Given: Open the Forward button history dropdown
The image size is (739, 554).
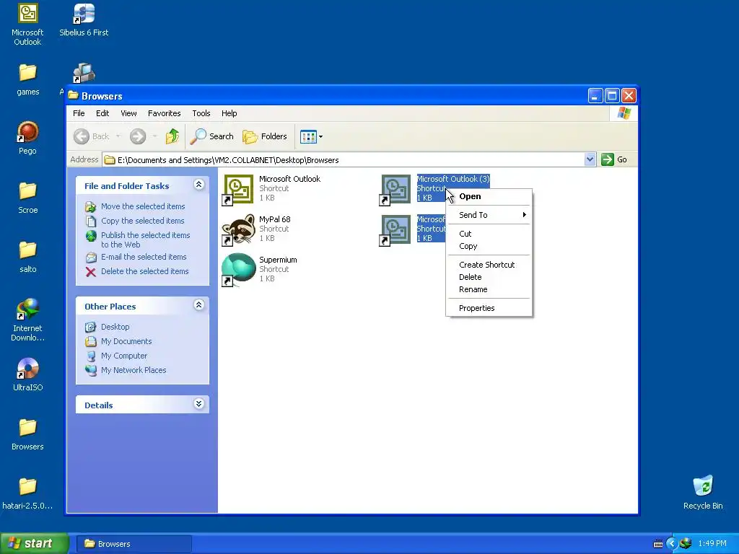Looking at the screenshot, I should pyautogui.click(x=154, y=136).
